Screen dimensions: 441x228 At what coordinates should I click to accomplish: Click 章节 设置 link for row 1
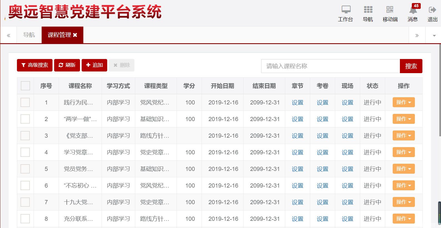pyautogui.click(x=297, y=103)
